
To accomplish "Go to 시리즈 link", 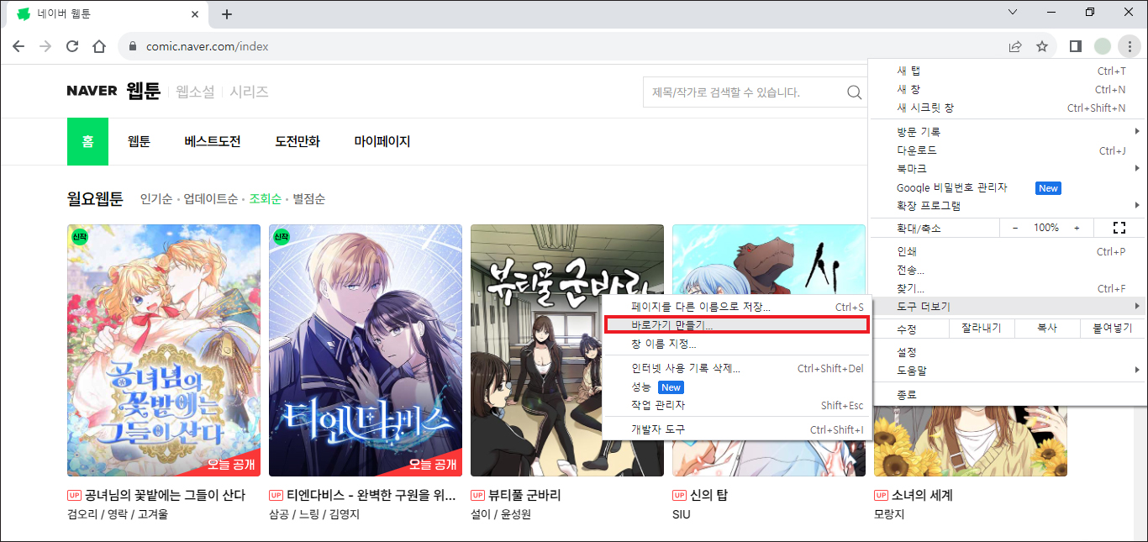I will pyautogui.click(x=249, y=92).
